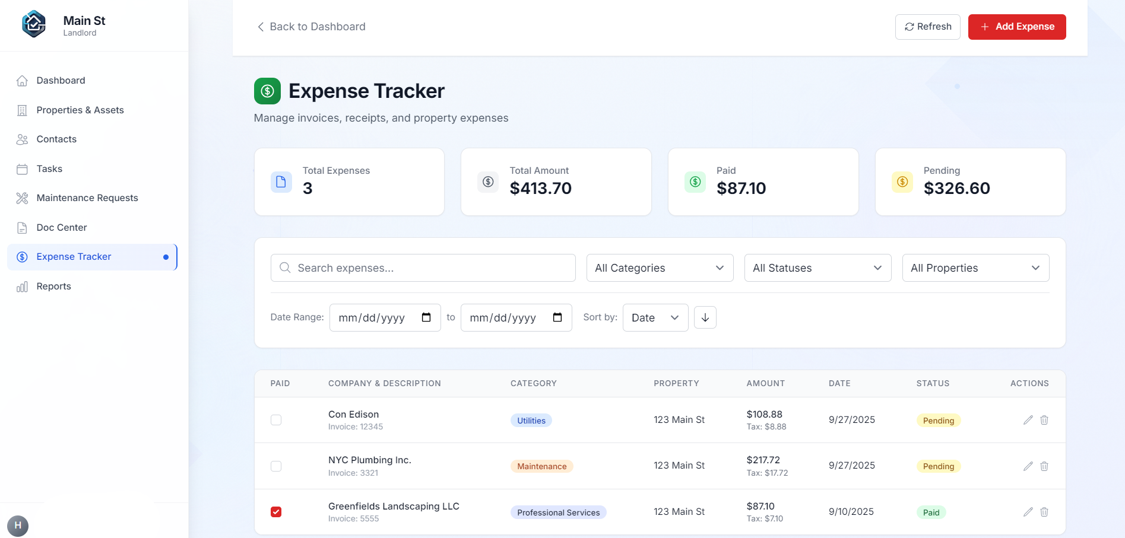
Task: Click the DATE column header
Action: coord(839,383)
